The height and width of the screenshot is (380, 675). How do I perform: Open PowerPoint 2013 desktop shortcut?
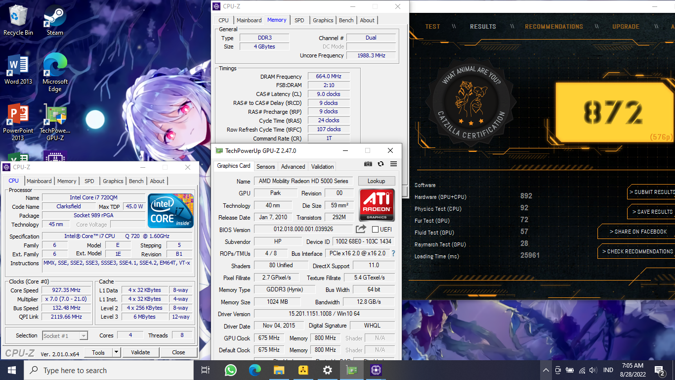[18, 122]
